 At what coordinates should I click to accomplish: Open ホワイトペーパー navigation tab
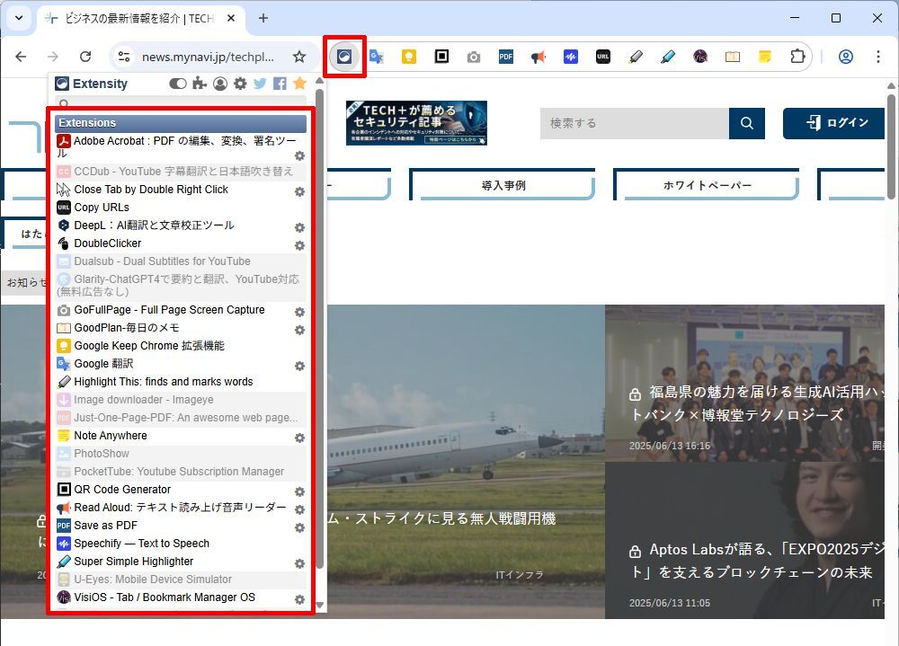(x=707, y=184)
